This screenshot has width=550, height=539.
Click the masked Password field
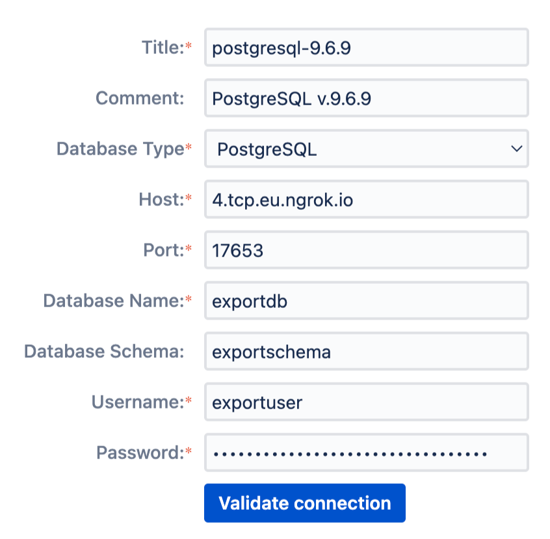coord(366,453)
